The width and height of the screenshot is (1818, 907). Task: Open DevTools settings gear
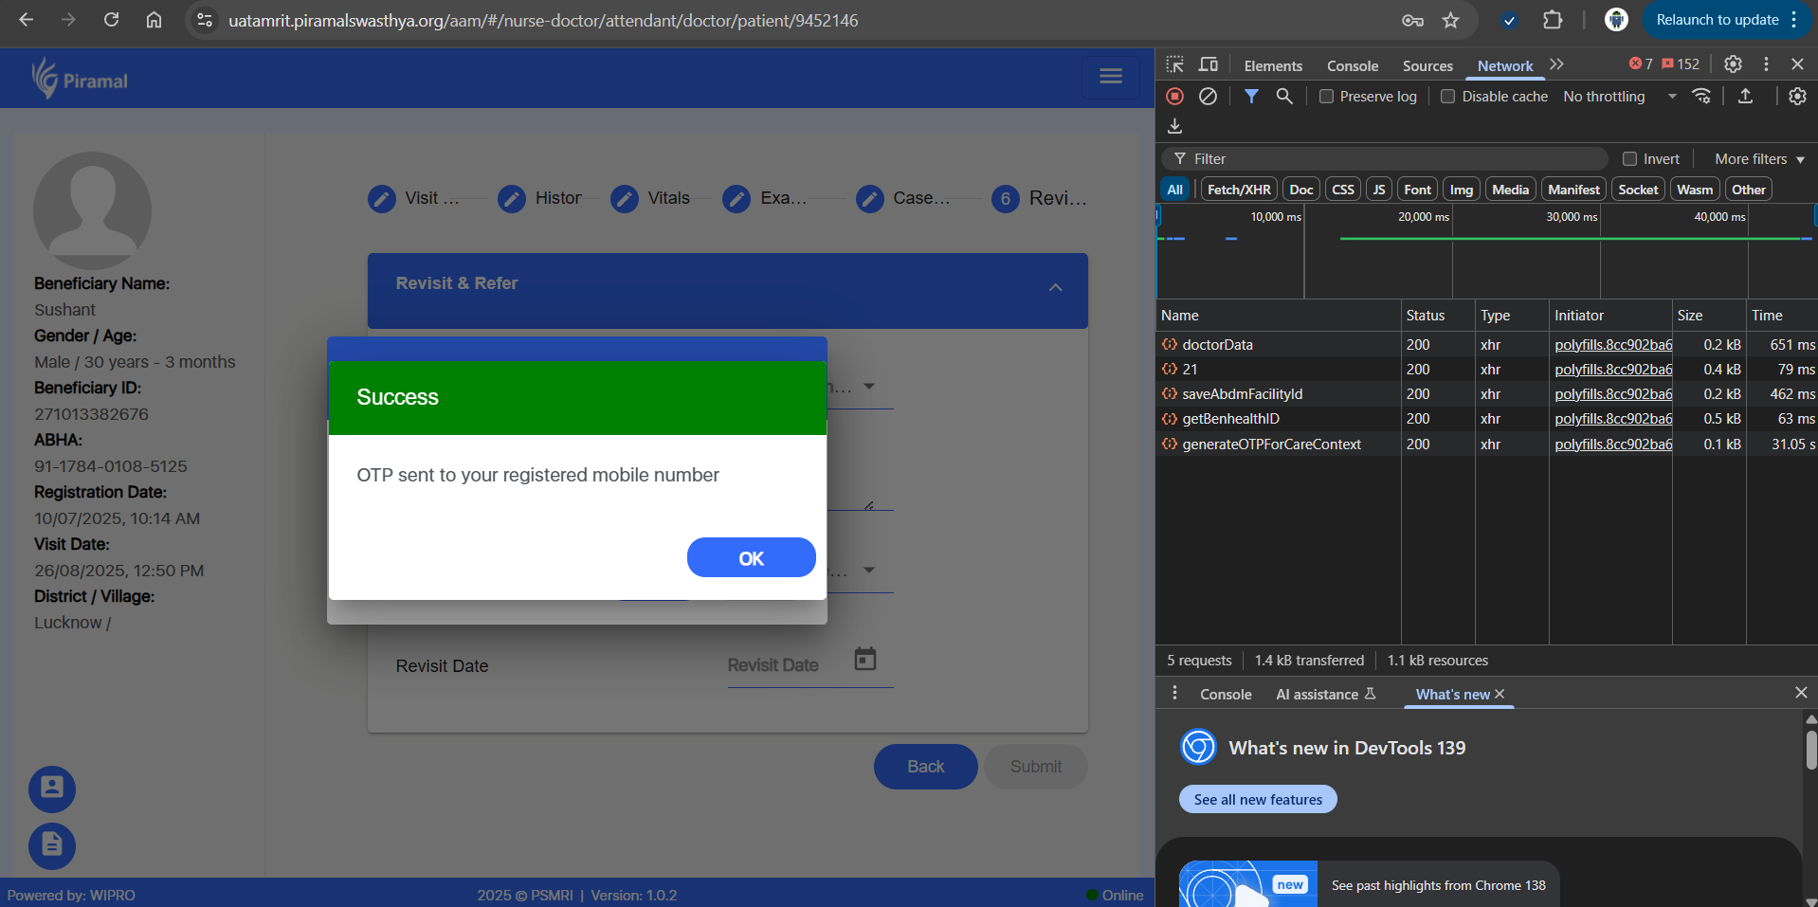[x=1733, y=64]
